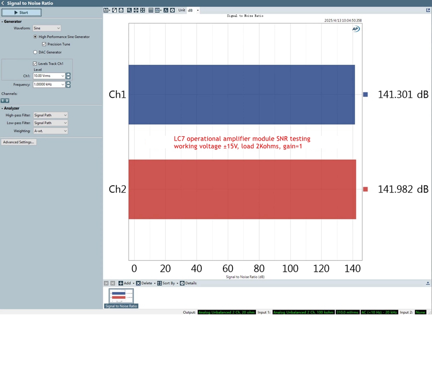
Task: Pop out the graph window icon
Action: click(x=428, y=10)
